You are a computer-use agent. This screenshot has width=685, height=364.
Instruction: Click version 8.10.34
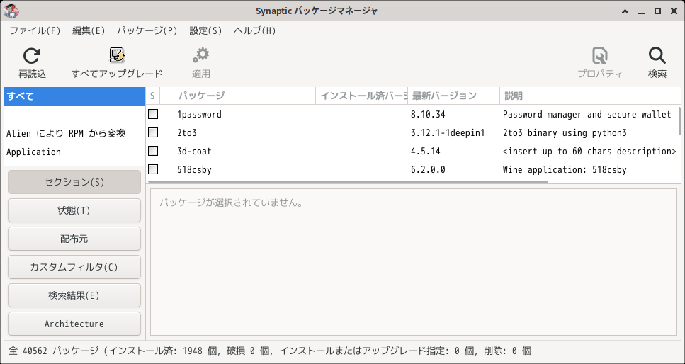[428, 115]
